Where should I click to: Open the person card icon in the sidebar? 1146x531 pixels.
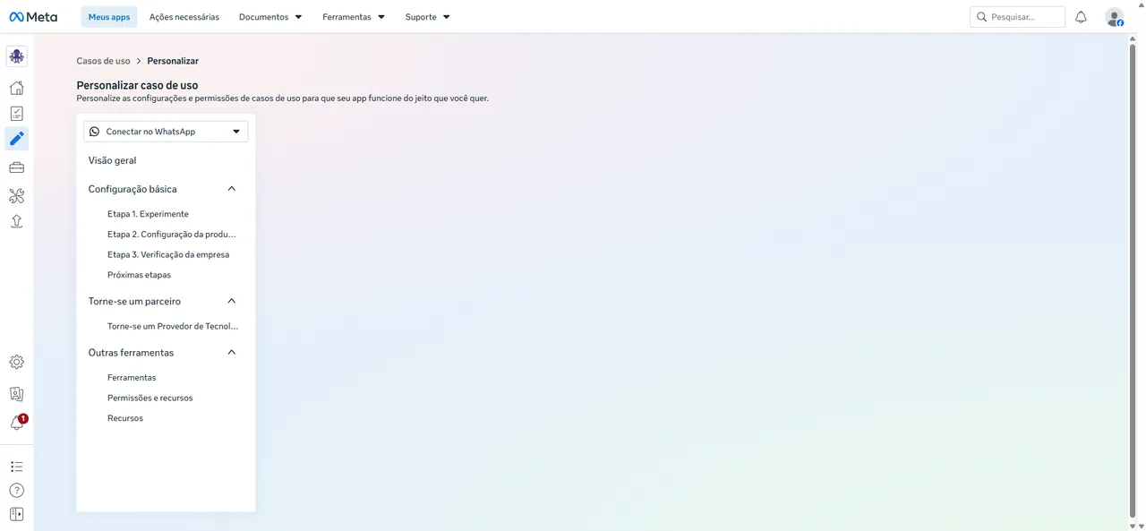(x=16, y=394)
